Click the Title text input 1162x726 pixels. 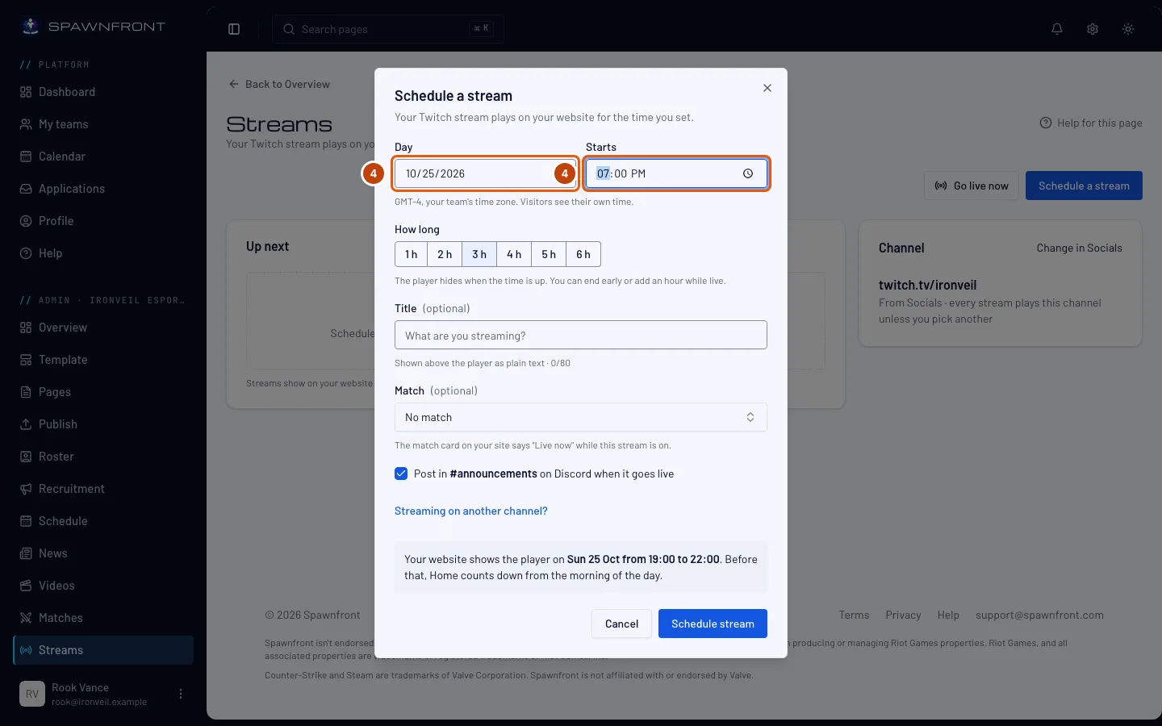(581, 335)
